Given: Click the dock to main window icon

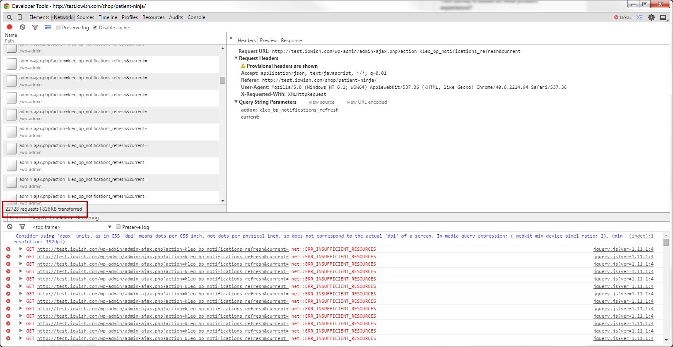Looking at the screenshot, I should tap(663, 17).
